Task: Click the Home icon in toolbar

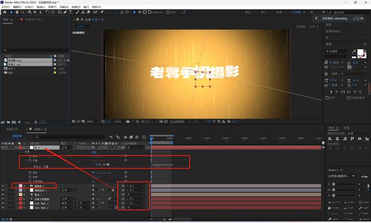Action: (5, 12)
